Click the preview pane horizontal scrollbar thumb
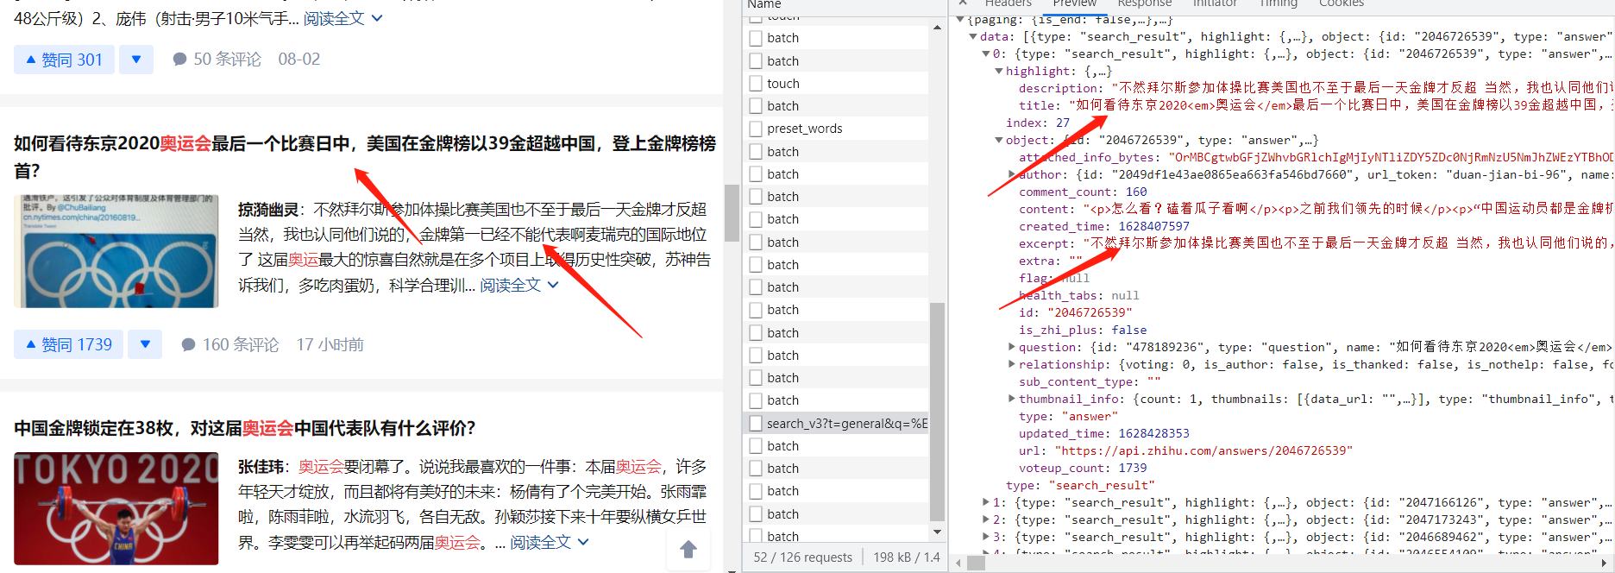Image resolution: width=1615 pixels, height=573 pixels. coord(976,564)
